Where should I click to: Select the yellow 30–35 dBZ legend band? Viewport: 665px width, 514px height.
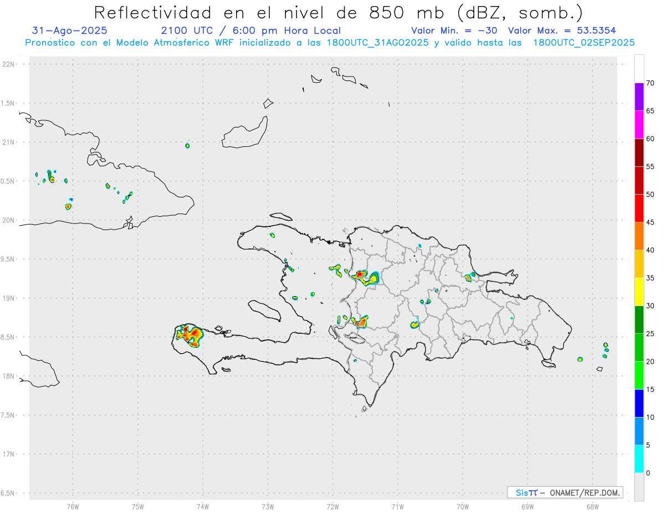[639, 292]
